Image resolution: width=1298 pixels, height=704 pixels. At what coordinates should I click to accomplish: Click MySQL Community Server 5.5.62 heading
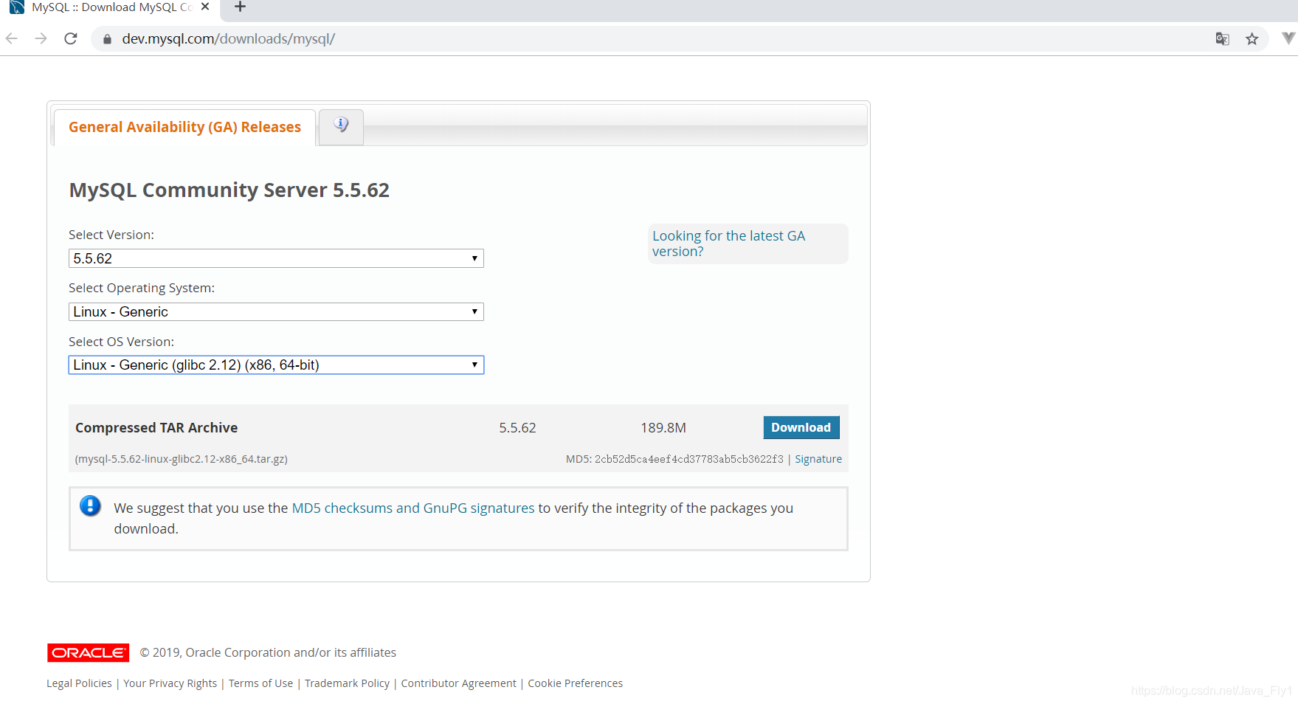229,190
